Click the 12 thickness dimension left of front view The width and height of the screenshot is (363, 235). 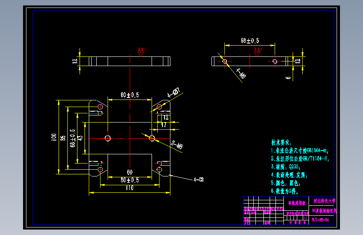pyautogui.click(x=75, y=61)
